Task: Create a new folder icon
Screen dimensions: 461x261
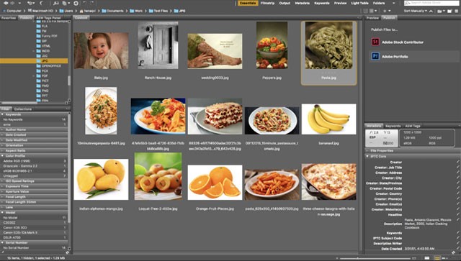Action: (449, 11)
